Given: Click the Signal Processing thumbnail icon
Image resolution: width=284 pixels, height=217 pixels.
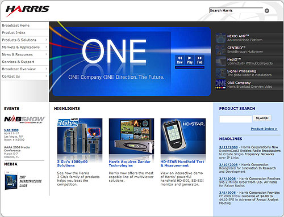Looking at the screenshot, I should pyautogui.click(x=221, y=73).
